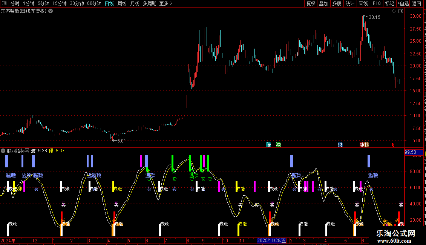Image resolution: width=426 pixels, height=245 pixels.
Task: Toggle the right side panel icon
Action: coord(401,11)
